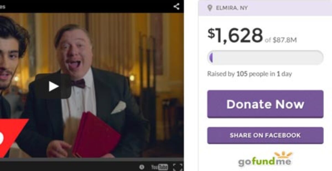The height and width of the screenshot is (171, 332).
Task: Play the embedded YouTube video
Action: click(53, 86)
